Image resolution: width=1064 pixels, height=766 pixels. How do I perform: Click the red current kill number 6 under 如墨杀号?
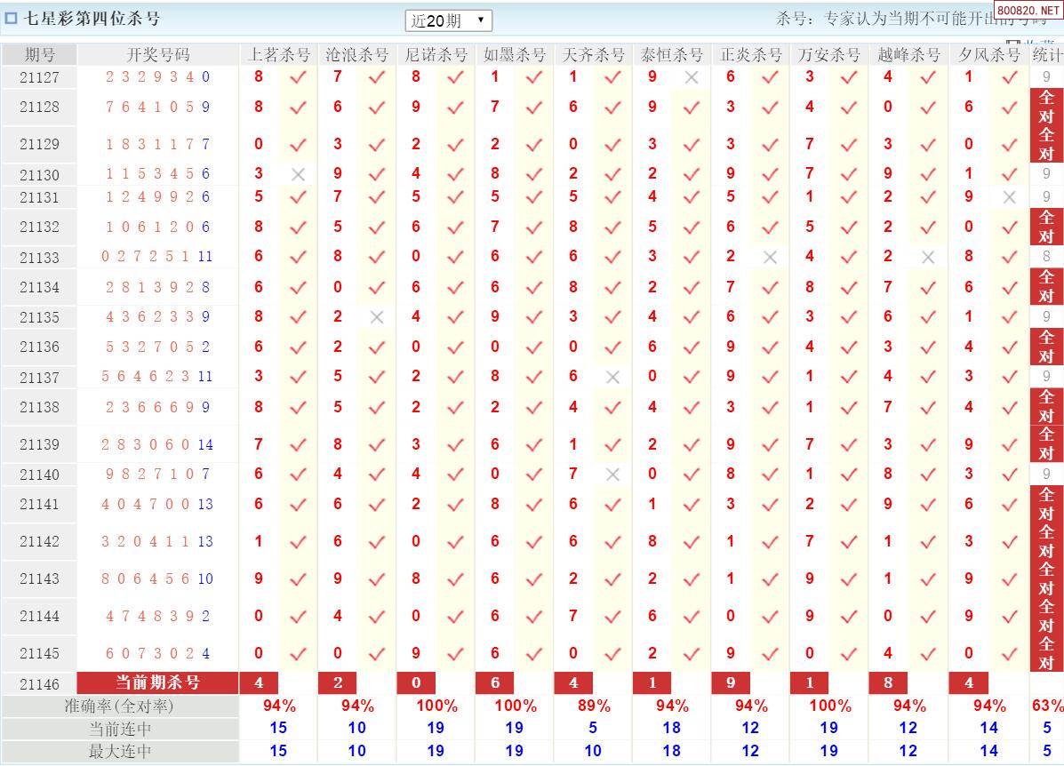click(495, 682)
